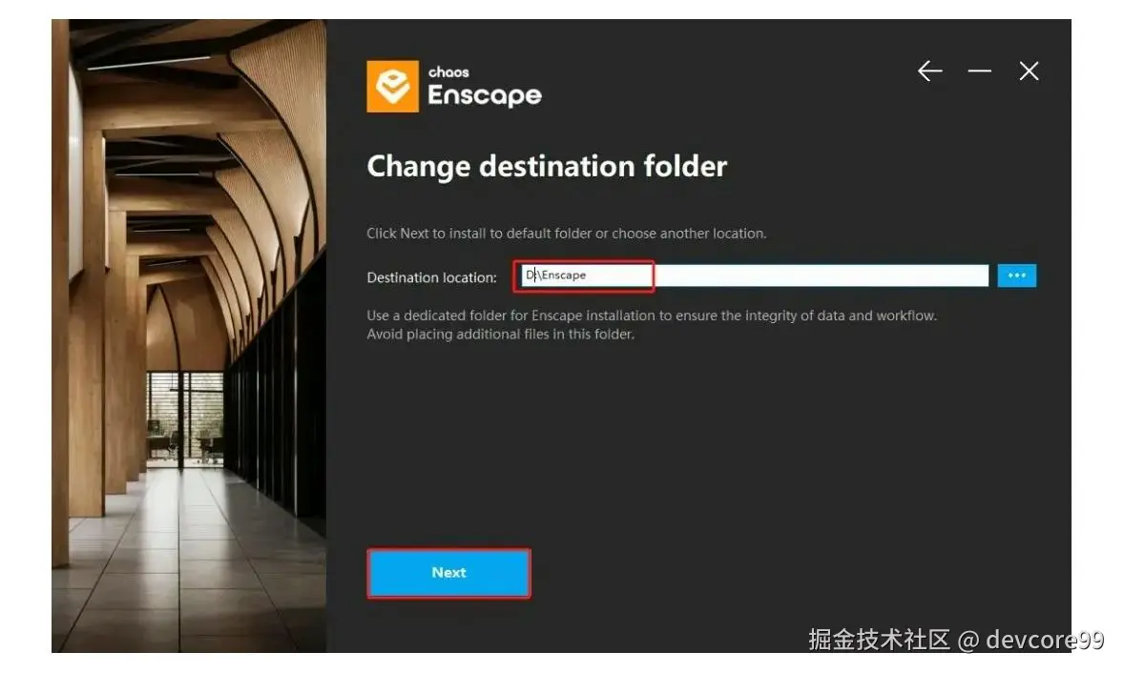Click the Chaos Enscape logo icon
Image resolution: width=1124 pixels, height=673 pixels.
[x=392, y=86]
